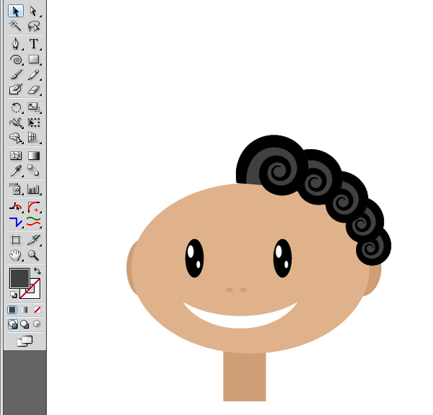Image resolution: width=433 pixels, height=415 pixels.
Task: Set paint mode to solid Color
Action: pos(12,310)
